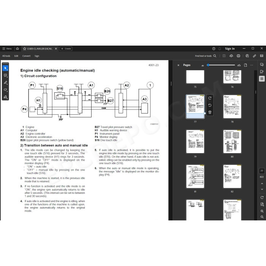Open the Edit menu
The image size is (266, 266).
coord(16,56)
